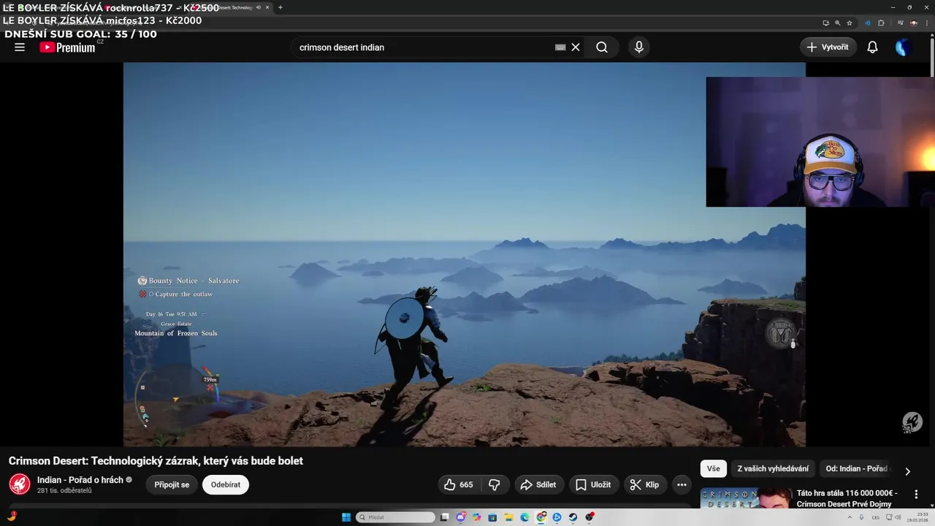Image resolution: width=935 pixels, height=526 pixels.
Task: Click the video player to pause
Action: pos(464,254)
